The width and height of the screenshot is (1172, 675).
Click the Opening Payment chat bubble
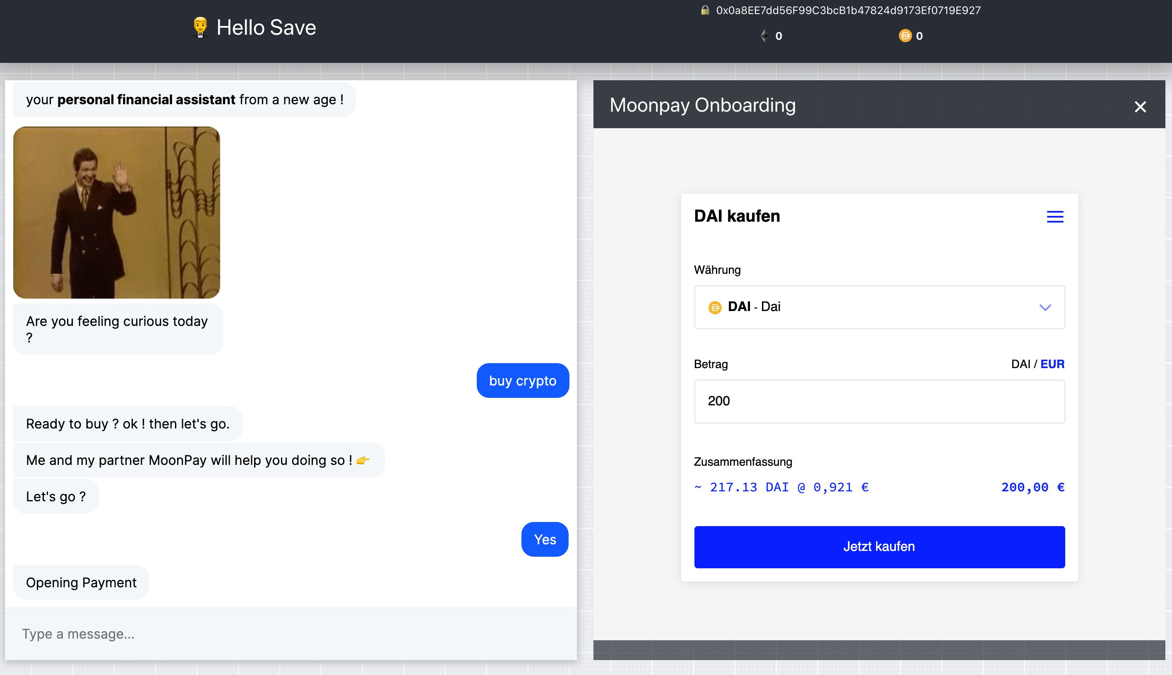click(81, 582)
